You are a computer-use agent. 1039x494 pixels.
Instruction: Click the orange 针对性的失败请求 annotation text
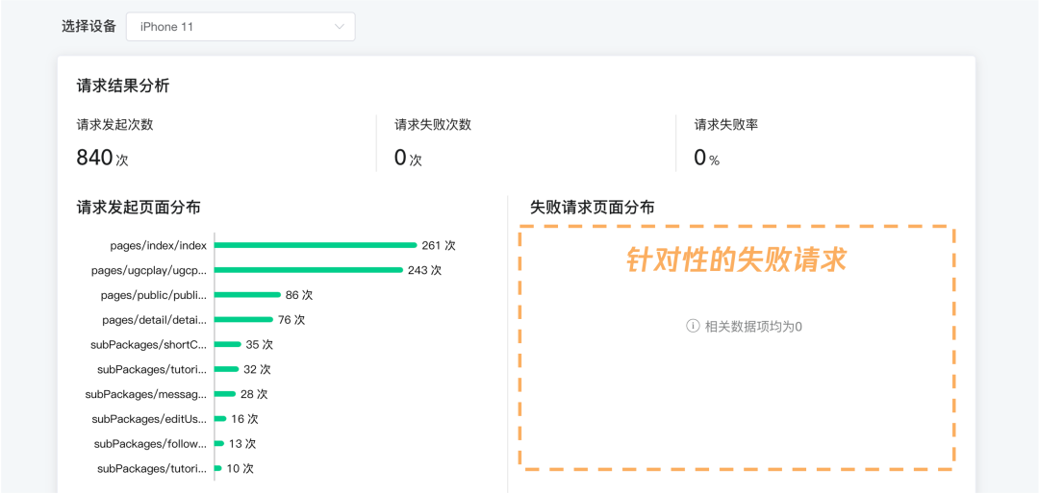[x=737, y=260]
